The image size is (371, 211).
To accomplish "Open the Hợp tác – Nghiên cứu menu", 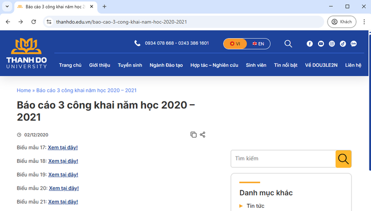I will pos(214,65).
